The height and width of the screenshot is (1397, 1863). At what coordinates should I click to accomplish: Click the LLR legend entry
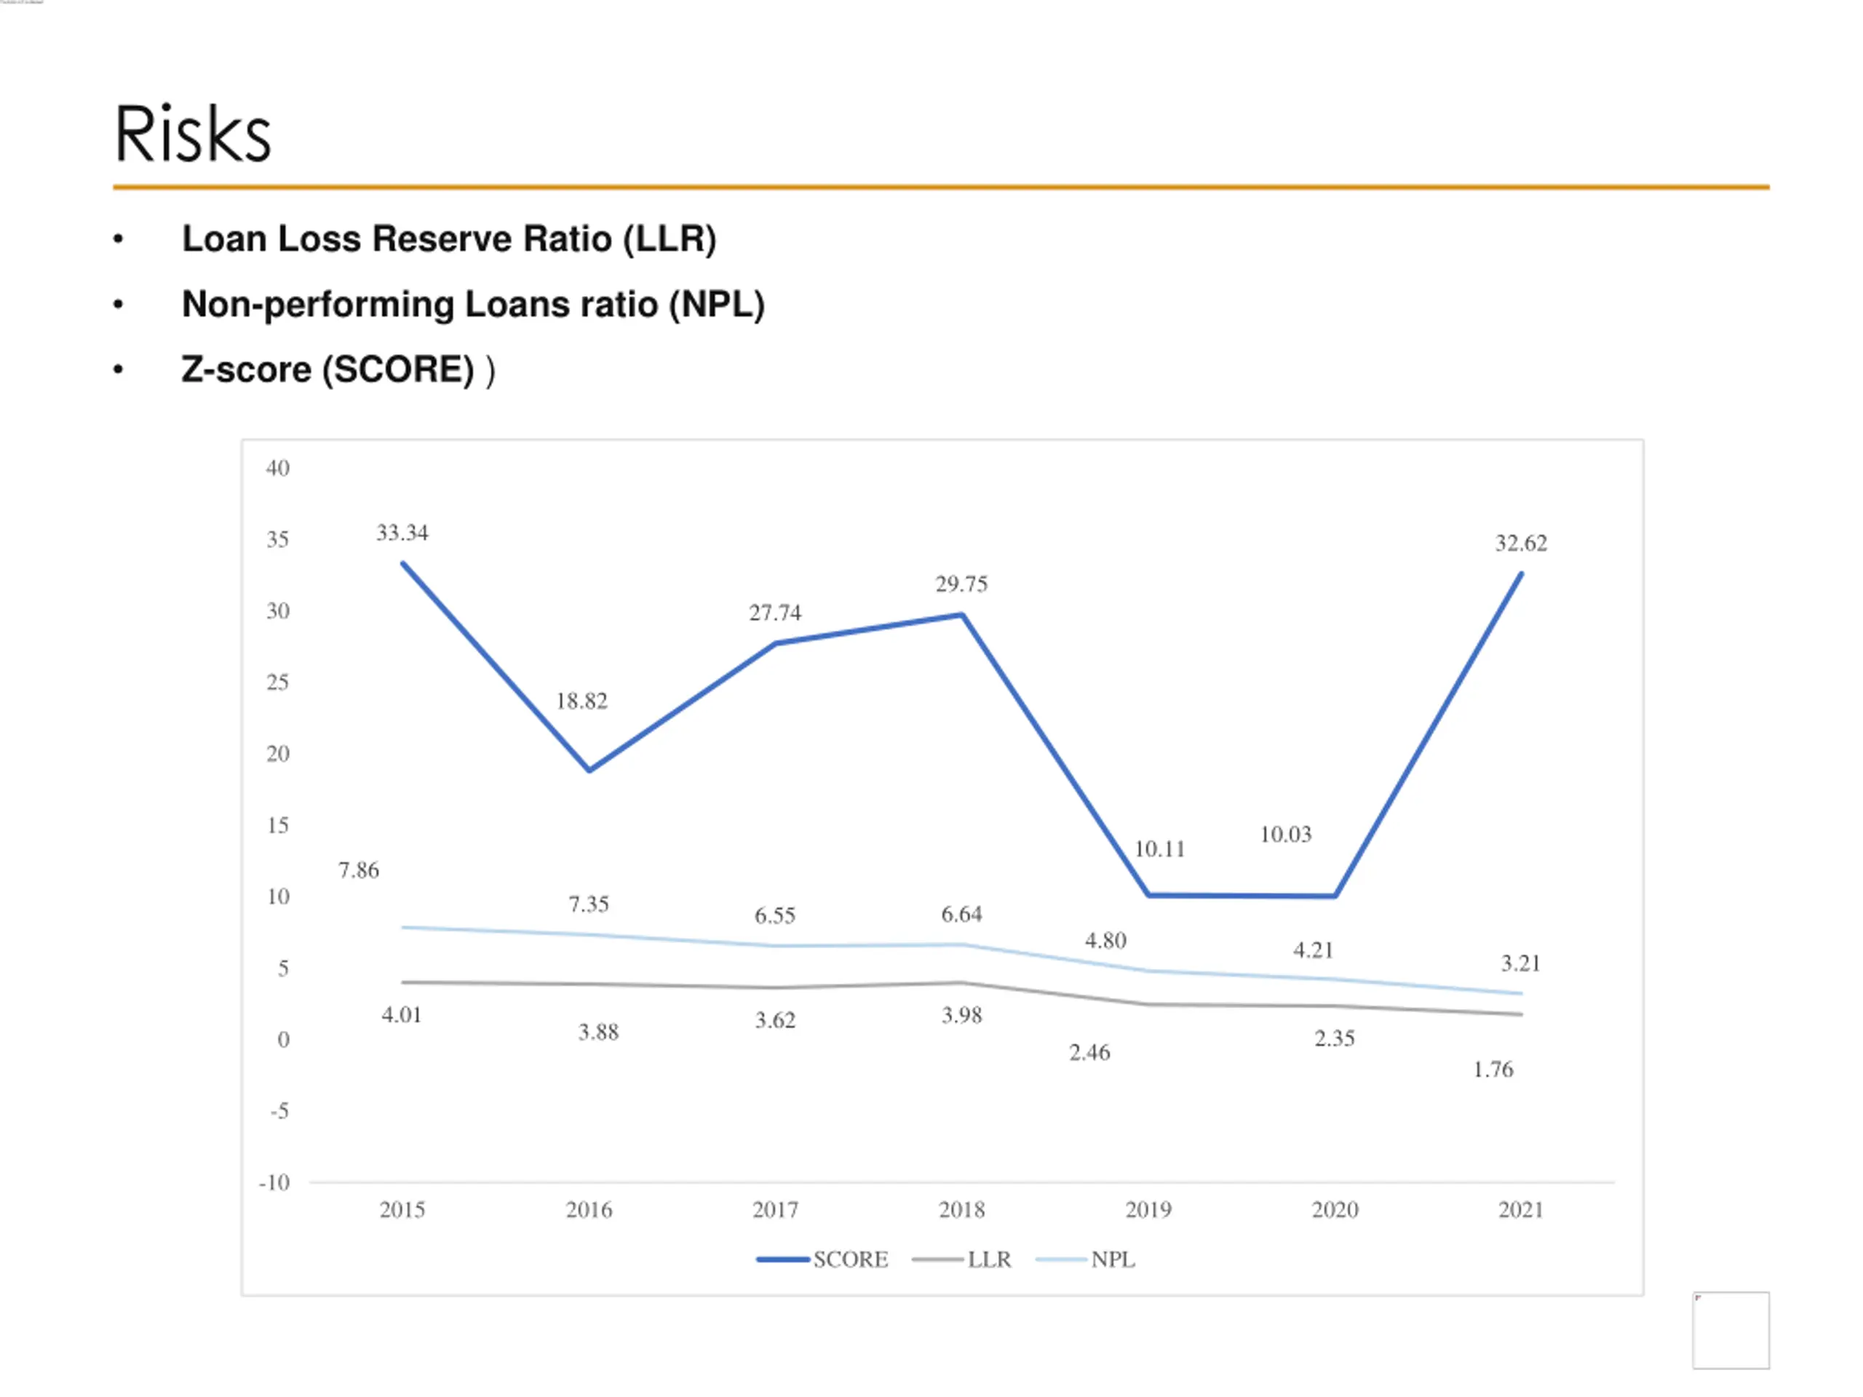point(961,1259)
